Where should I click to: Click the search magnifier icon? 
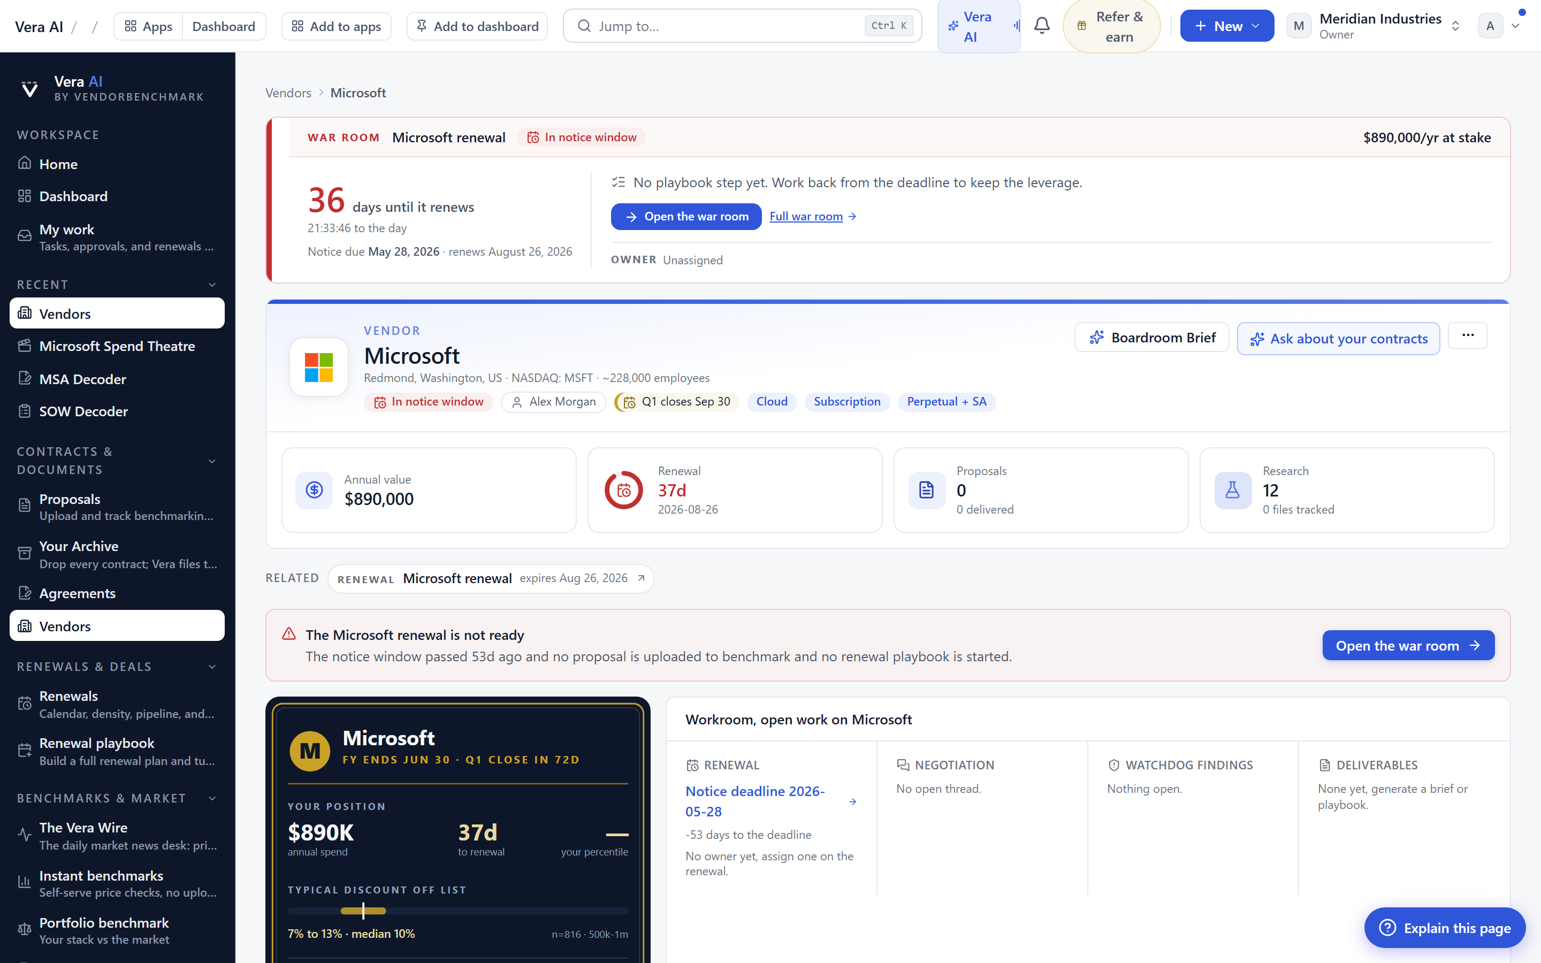[x=584, y=26]
